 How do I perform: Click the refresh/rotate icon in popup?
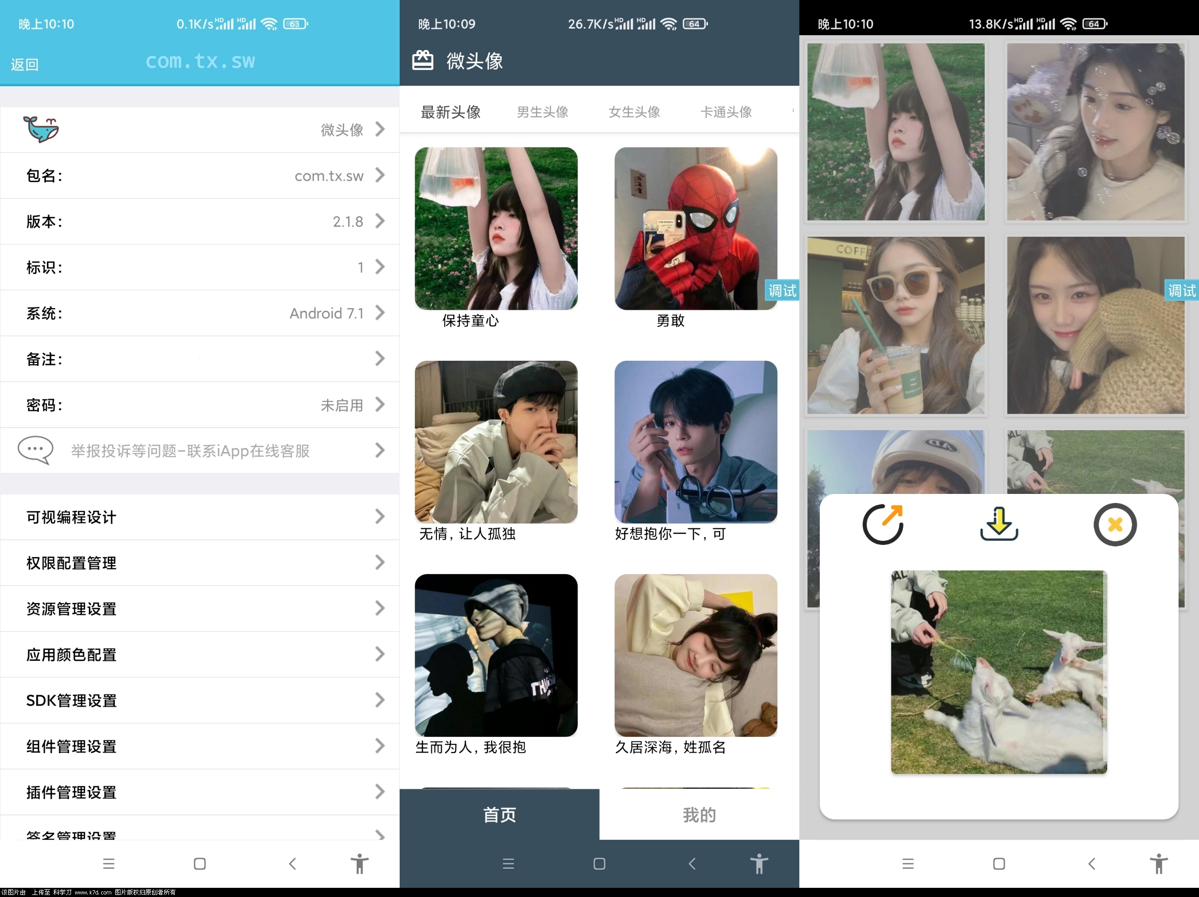pyautogui.click(x=882, y=524)
